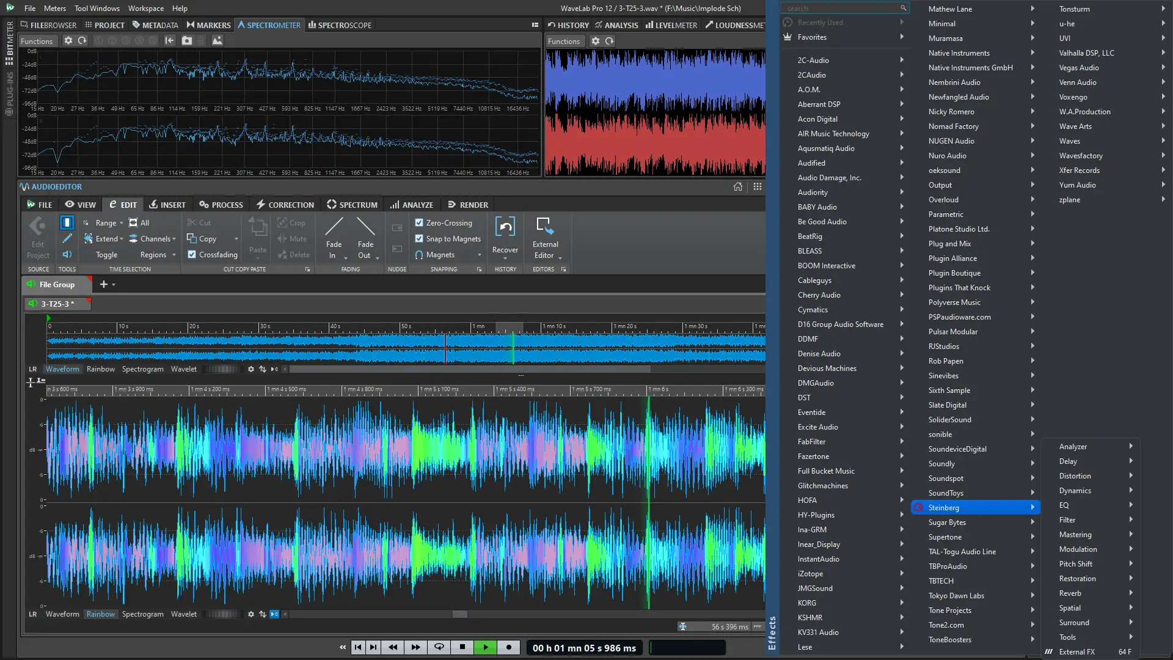Open the External Editor icon
The height and width of the screenshot is (660, 1173).
pos(544,227)
